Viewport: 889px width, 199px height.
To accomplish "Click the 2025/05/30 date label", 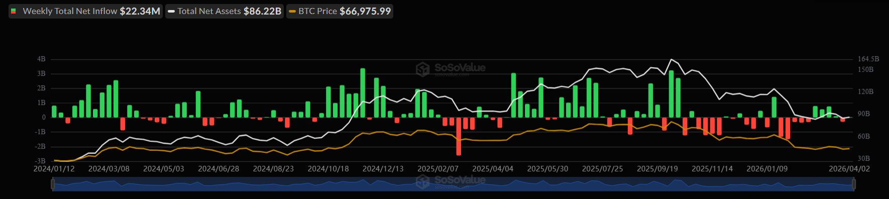I will coord(547,169).
